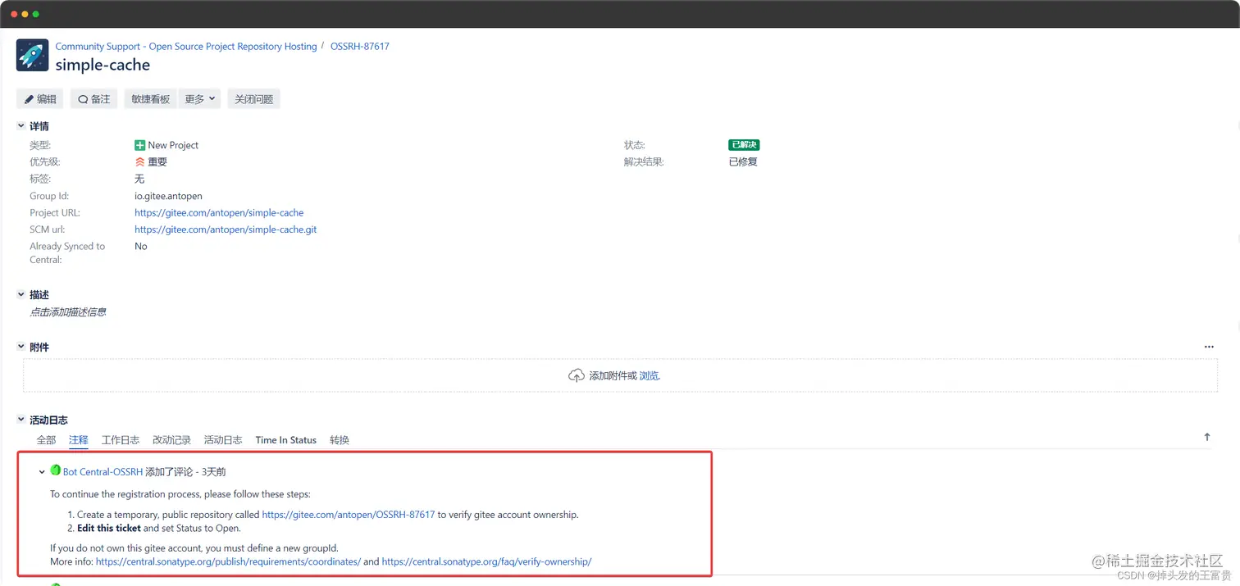Screen dimensions: 1240x586
Task: Open the Community Support breadcrumb link
Action: [x=186, y=47]
